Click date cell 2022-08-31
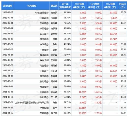 pos(8,34)
